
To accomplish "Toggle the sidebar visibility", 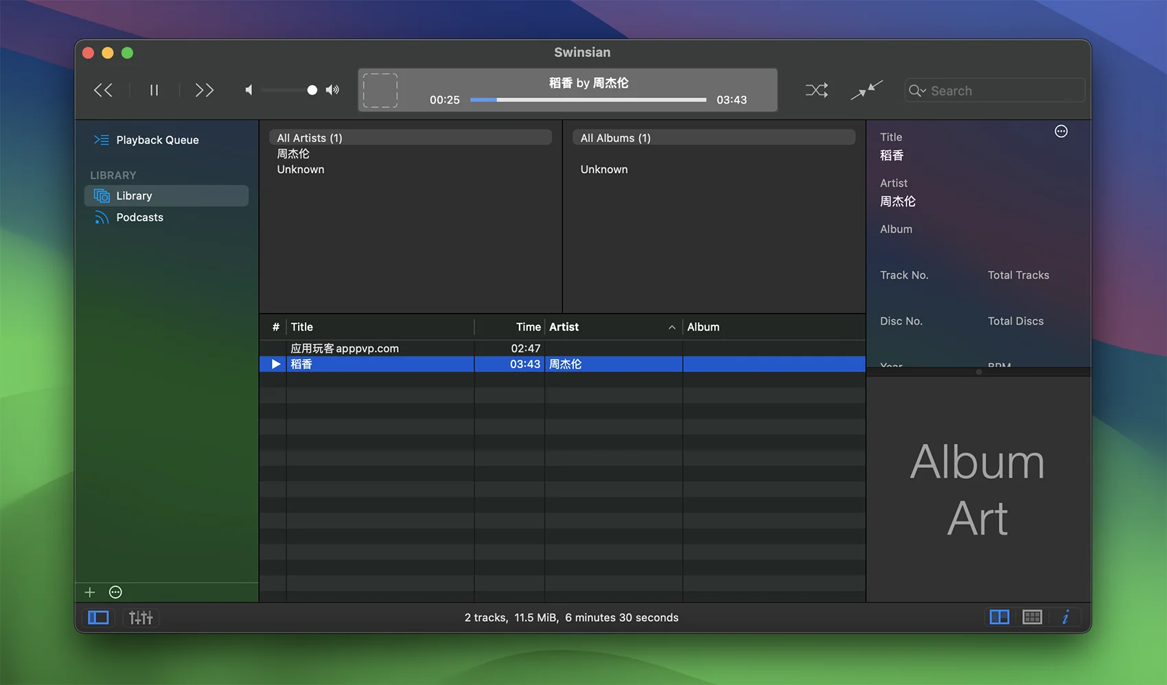I will pyautogui.click(x=98, y=618).
